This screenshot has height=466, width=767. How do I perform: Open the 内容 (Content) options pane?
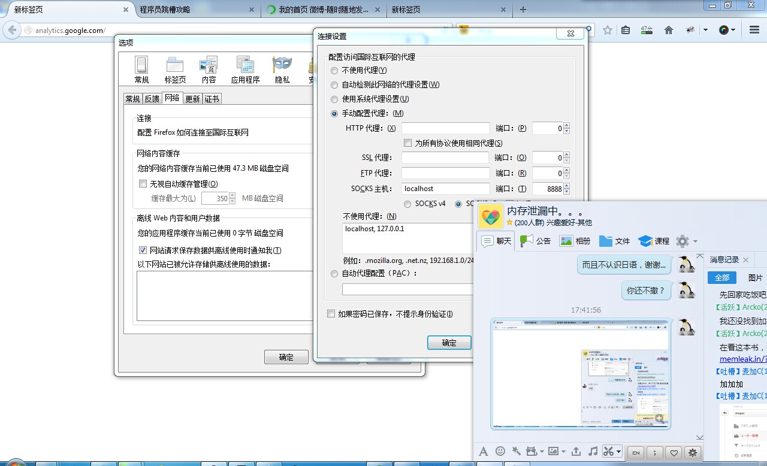coord(209,69)
